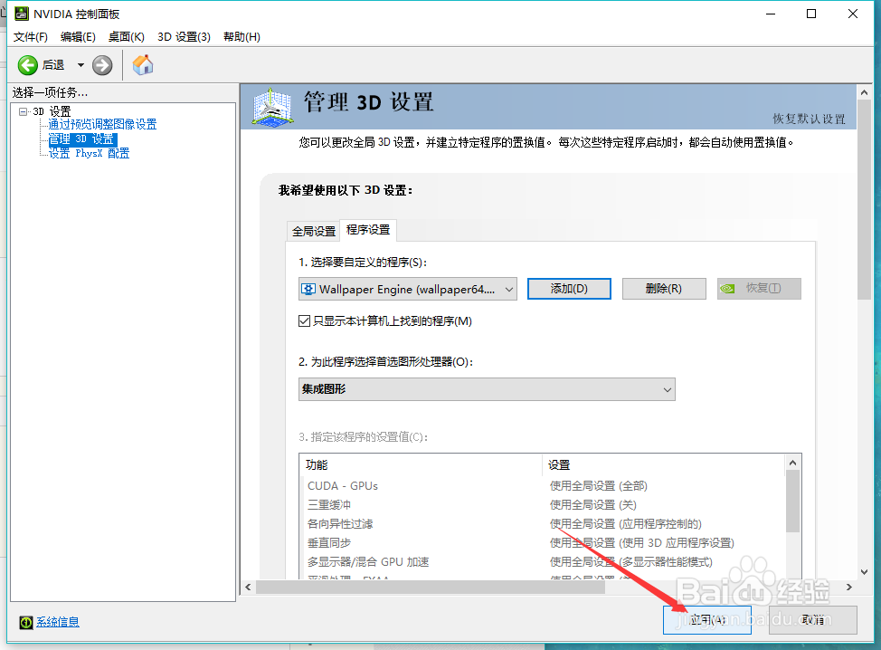Select 管理 3D 设置 tree item

tap(82, 139)
